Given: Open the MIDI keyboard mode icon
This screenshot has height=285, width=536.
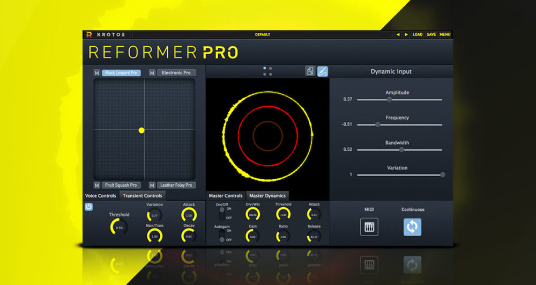Looking at the screenshot, I should 369,227.
